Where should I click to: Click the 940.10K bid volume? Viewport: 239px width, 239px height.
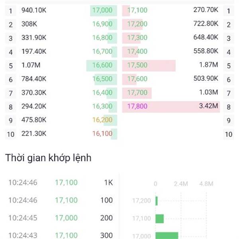click(x=34, y=10)
